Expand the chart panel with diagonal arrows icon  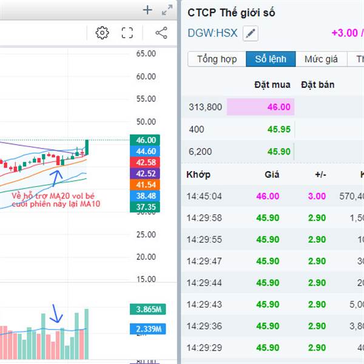click(x=167, y=10)
